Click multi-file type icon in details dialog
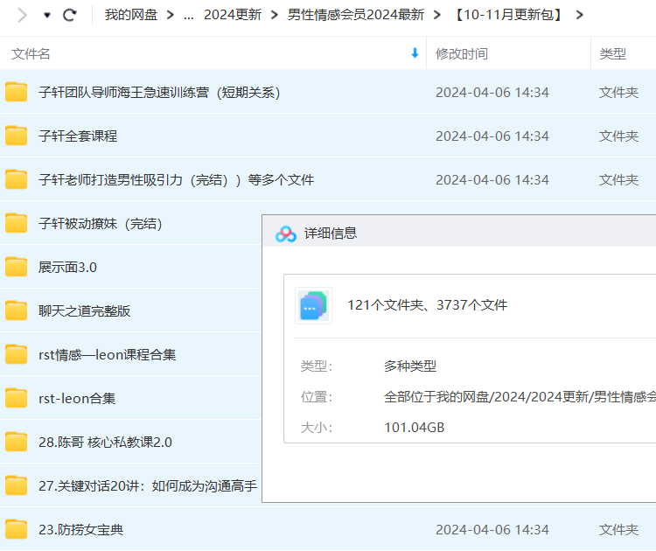 [313, 306]
